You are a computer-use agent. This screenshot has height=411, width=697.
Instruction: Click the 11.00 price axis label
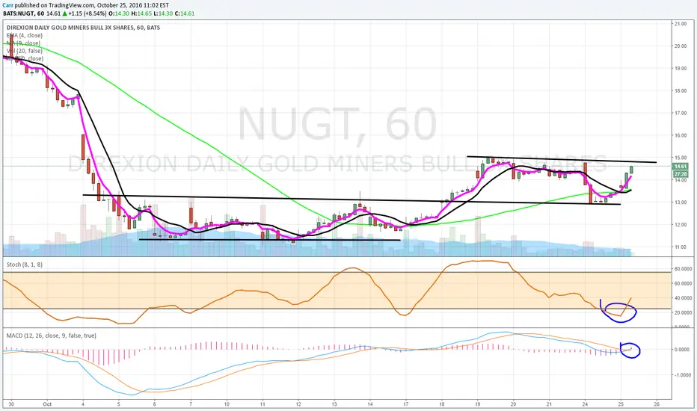(x=681, y=247)
